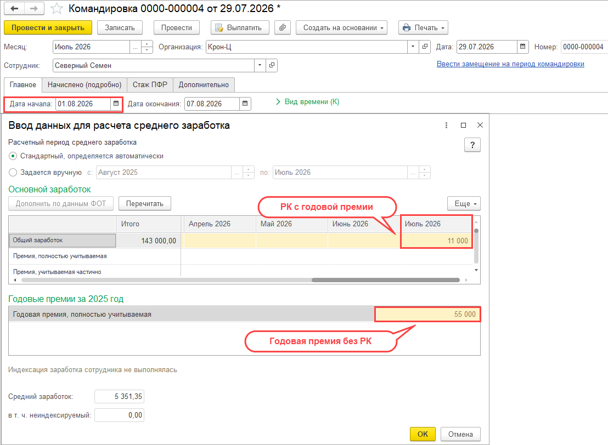Open calendar picker for Дата окончания
This screenshot has width=608, height=445.
pos(245,104)
